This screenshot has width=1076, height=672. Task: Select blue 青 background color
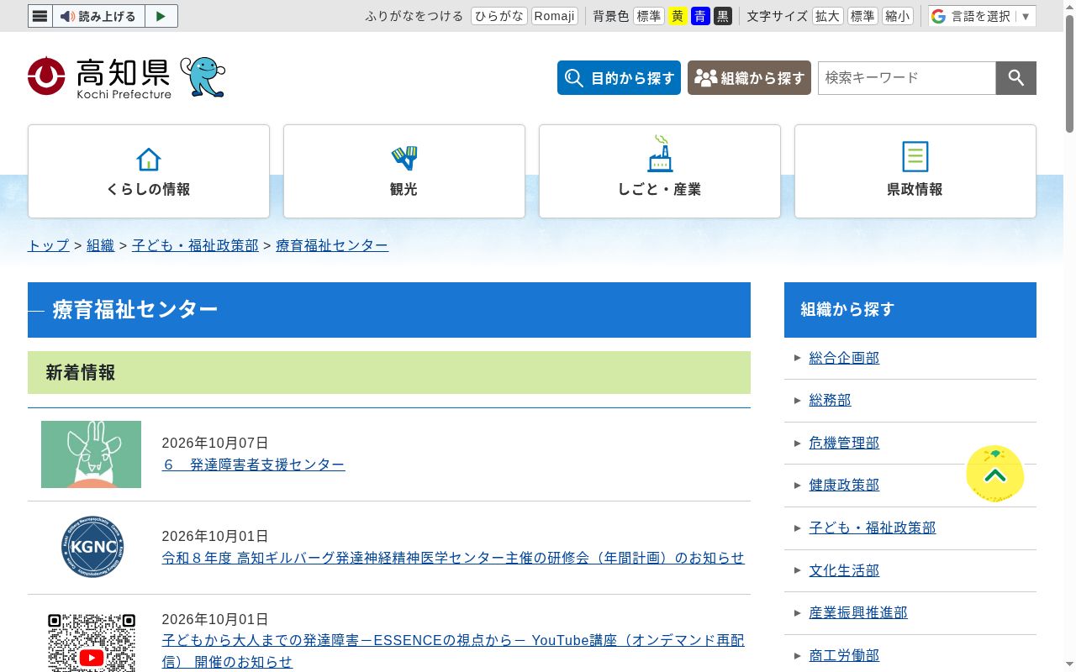pos(700,16)
